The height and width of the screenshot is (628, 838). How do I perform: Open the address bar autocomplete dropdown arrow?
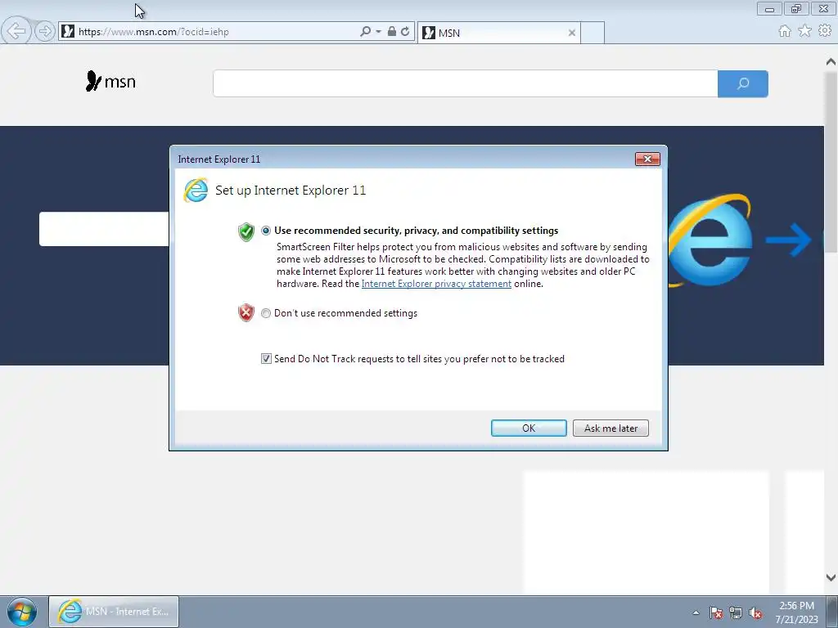[x=378, y=32]
